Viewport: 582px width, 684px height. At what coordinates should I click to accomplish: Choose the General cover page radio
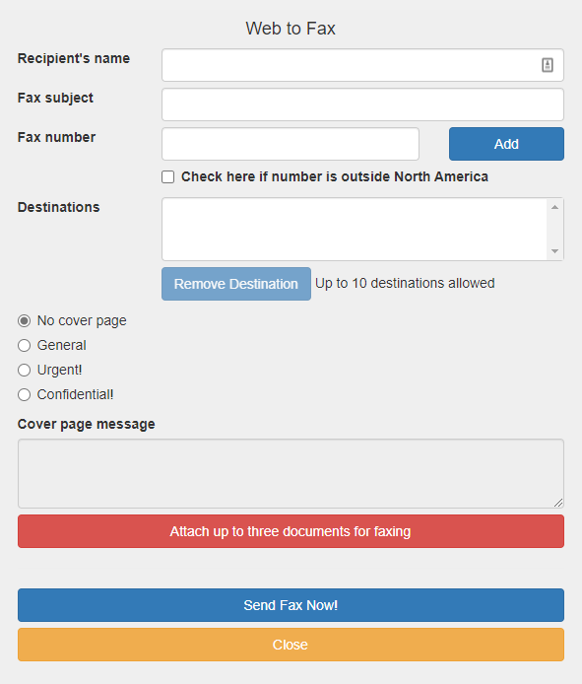coord(25,346)
